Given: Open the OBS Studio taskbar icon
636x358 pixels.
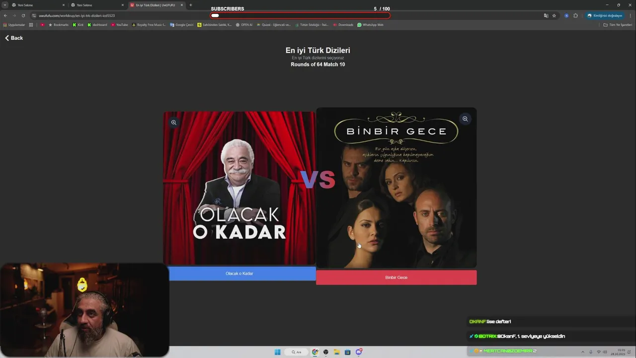Looking at the screenshot, I should (x=326, y=352).
